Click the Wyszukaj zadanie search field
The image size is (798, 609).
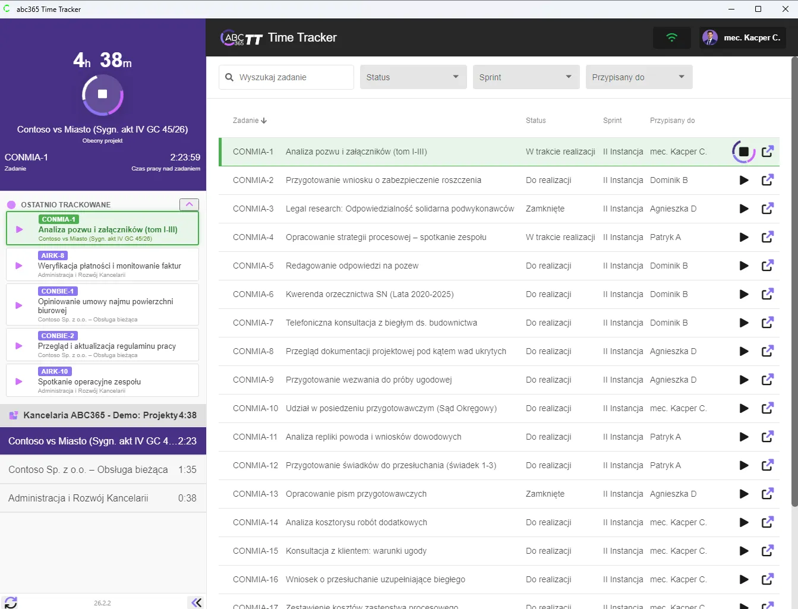(286, 77)
